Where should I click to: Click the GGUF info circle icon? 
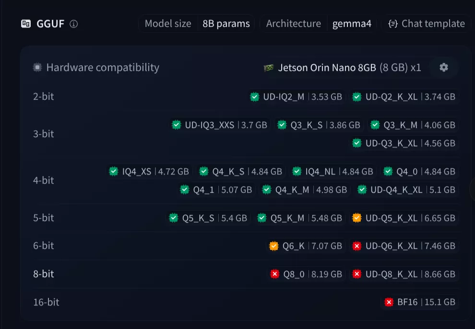point(73,24)
